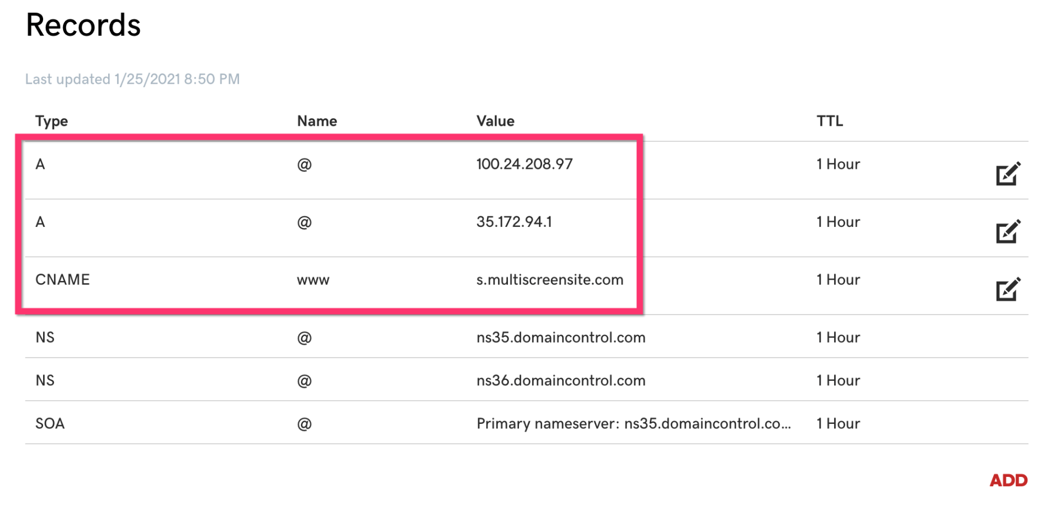
Task: Sort records by the Type column header
Action: (x=51, y=121)
